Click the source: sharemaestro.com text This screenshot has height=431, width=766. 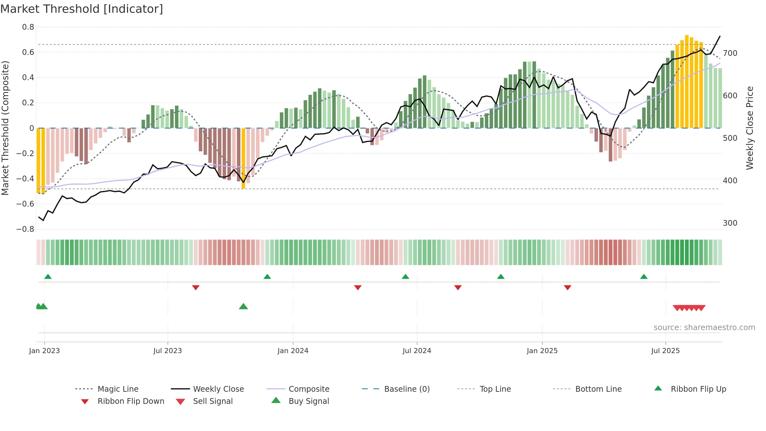[704, 328]
